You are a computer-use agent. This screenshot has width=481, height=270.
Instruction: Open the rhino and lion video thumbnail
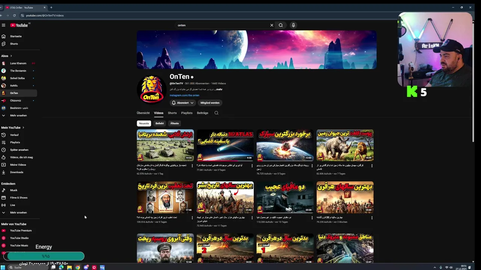pyautogui.click(x=345, y=145)
